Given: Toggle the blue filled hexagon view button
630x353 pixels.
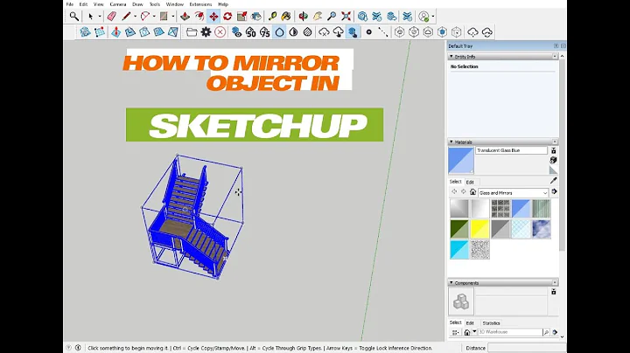Looking at the screenshot, I should (442, 32).
